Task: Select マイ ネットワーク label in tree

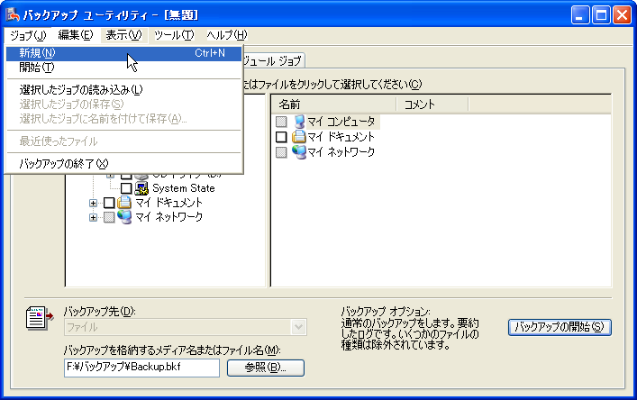Action: 169,217
